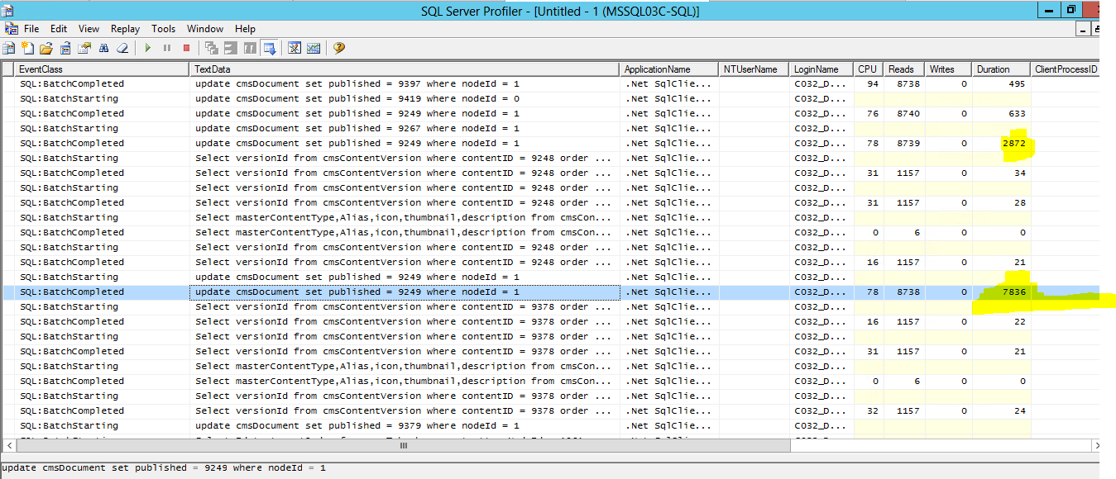The image size is (1116, 479).
Task: Click the NTUserName column header
Action: coord(754,69)
